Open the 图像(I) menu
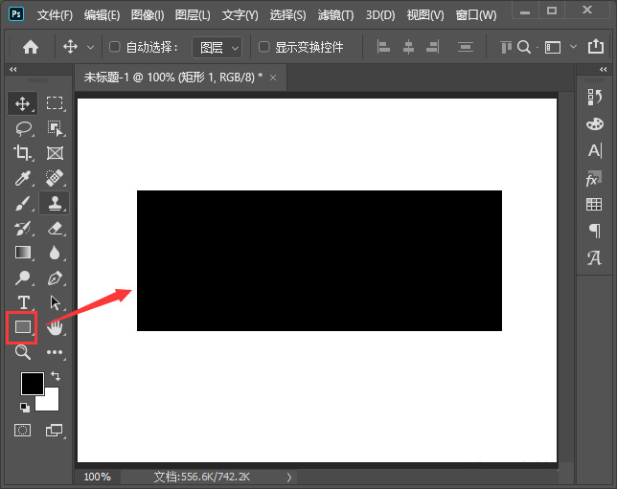 tap(147, 15)
